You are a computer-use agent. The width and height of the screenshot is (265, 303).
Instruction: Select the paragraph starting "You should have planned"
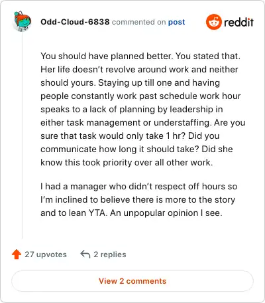(142, 109)
